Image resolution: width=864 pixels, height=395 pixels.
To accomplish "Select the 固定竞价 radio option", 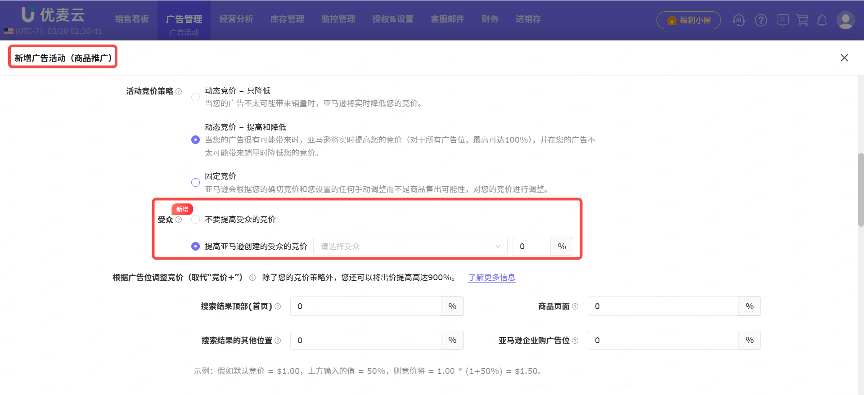I will click(x=195, y=182).
